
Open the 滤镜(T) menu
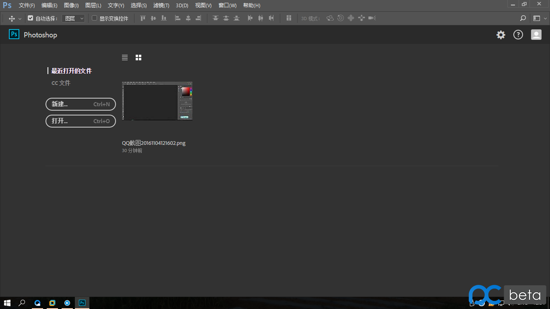tap(161, 6)
